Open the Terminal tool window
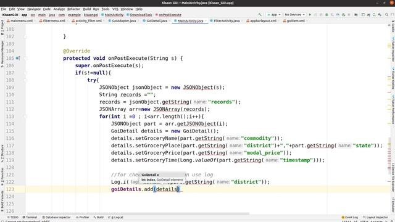This screenshot has width=395, height=222. tap(30, 217)
